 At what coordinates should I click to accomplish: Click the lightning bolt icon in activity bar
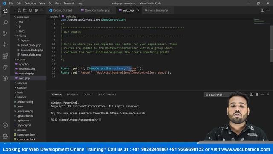point(5,78)
